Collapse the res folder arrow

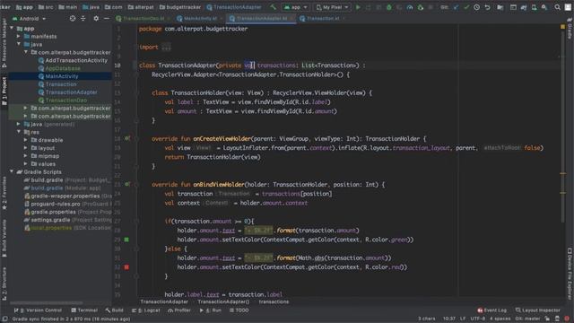coord(19,132)
